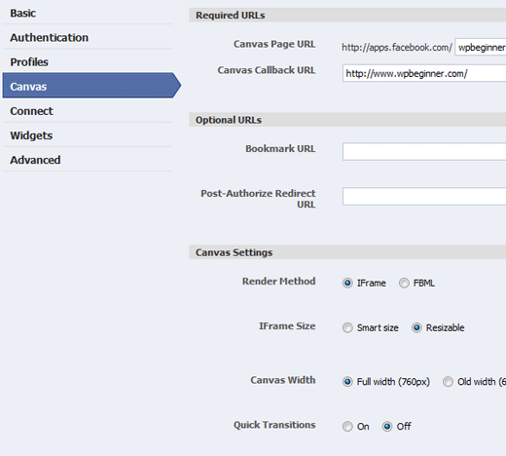
Task: Click the http://apps.facebook.com/ prefix text
Action: point(397,48)
